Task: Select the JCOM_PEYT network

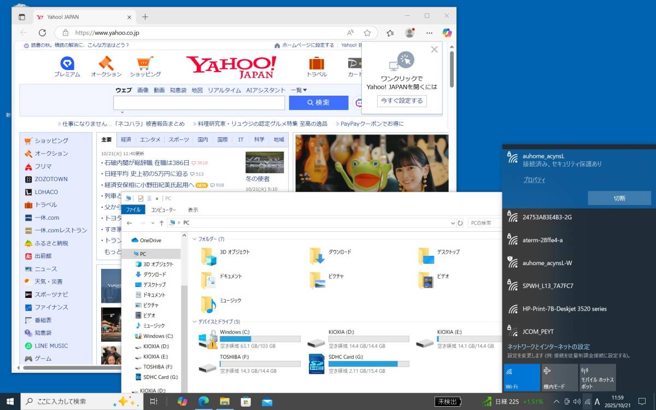Action: tap(579, 331)
